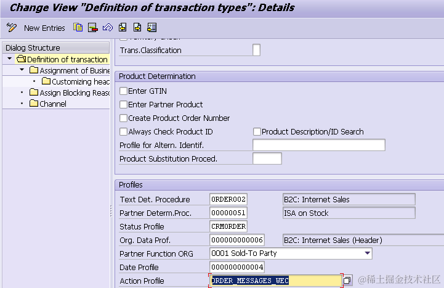Toggle Display/Change pencil icon

point(12,28)
